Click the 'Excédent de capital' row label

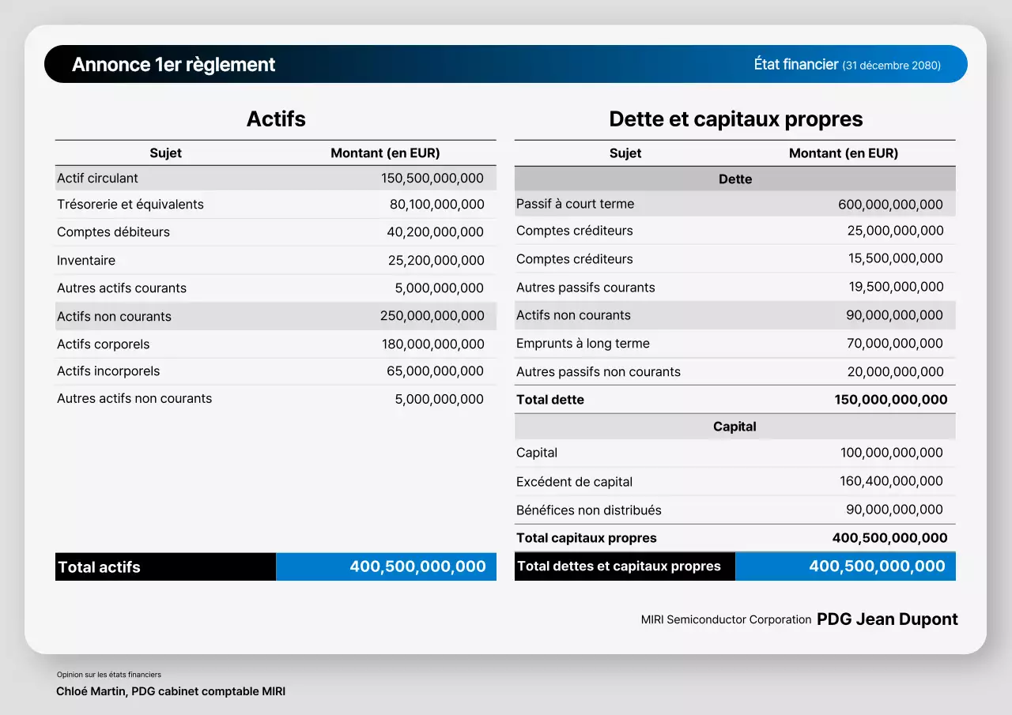(574, 482)
